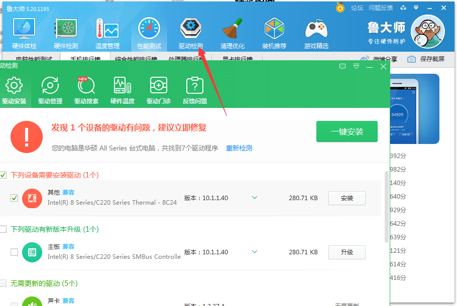Click the 鲁大师 mascot avatar
Image resolution: width=457 pixels, height=306 pixels.
(x=427, y=32)
